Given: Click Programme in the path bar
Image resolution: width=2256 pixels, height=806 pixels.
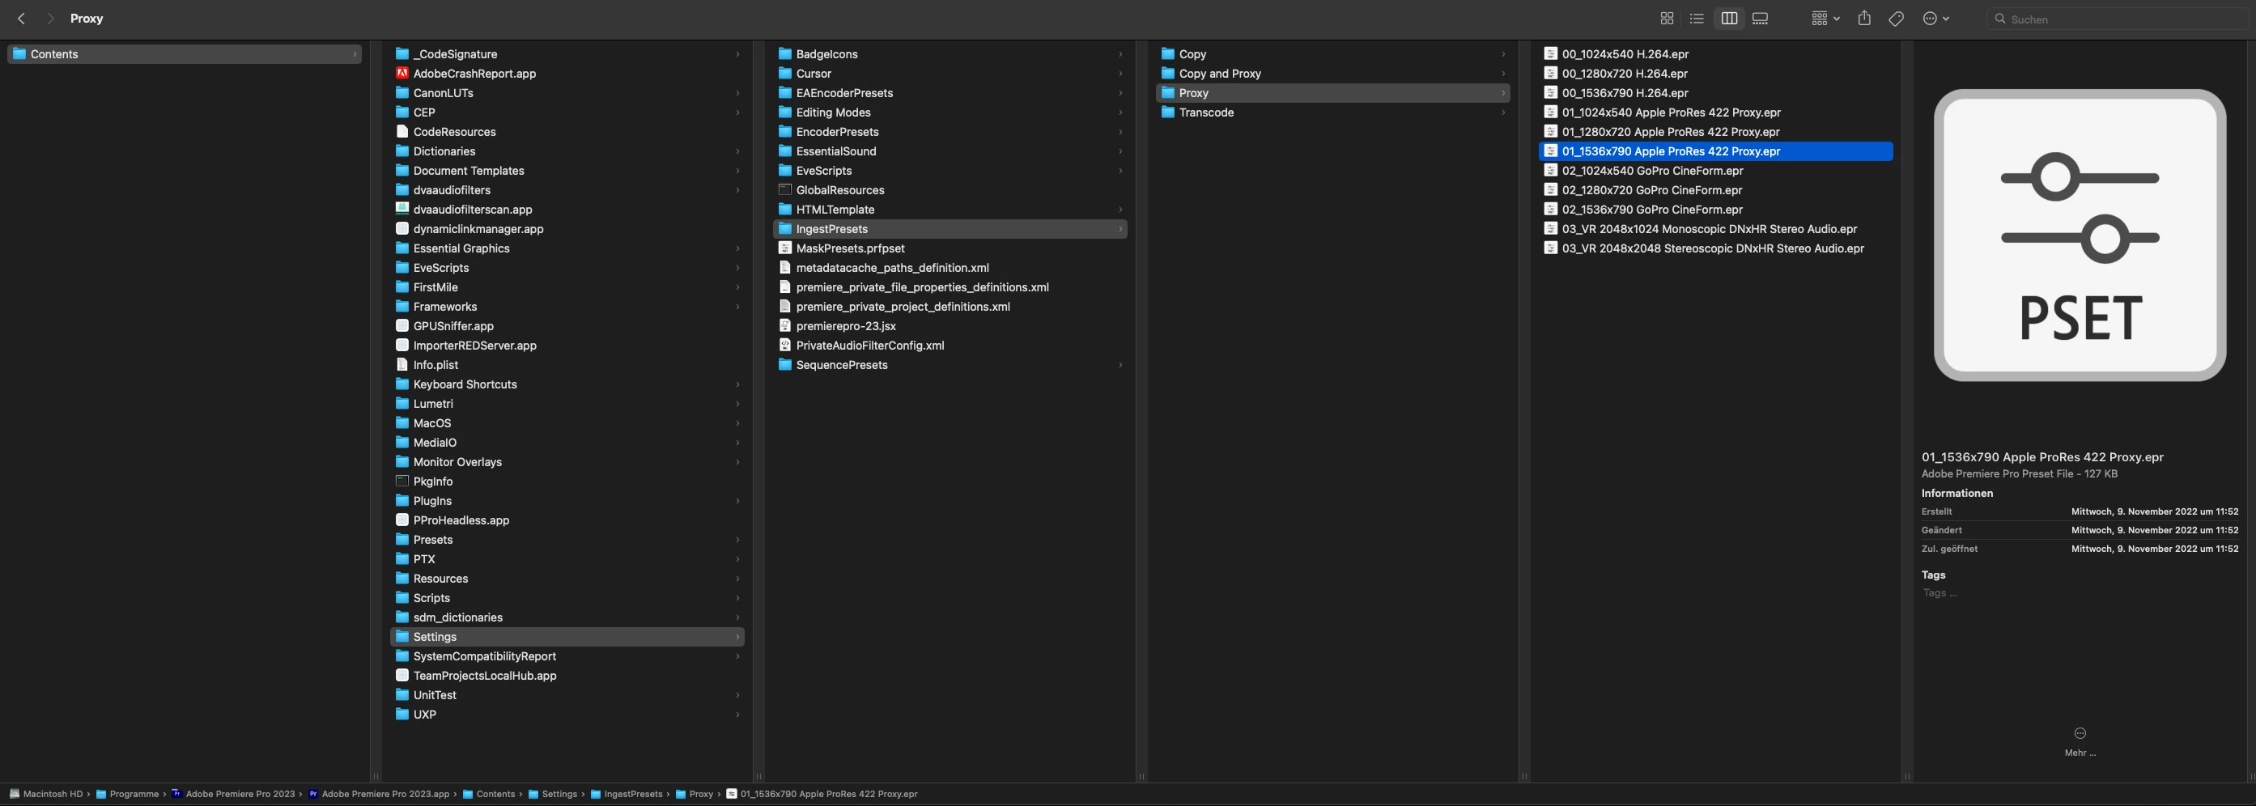Looking at the screenshot, I should tap(127, 795).
